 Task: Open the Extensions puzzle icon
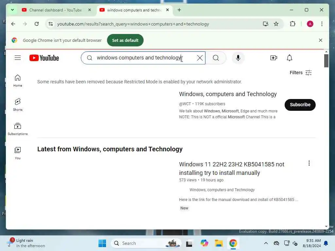pyautogui.click(x=292, y=24)
